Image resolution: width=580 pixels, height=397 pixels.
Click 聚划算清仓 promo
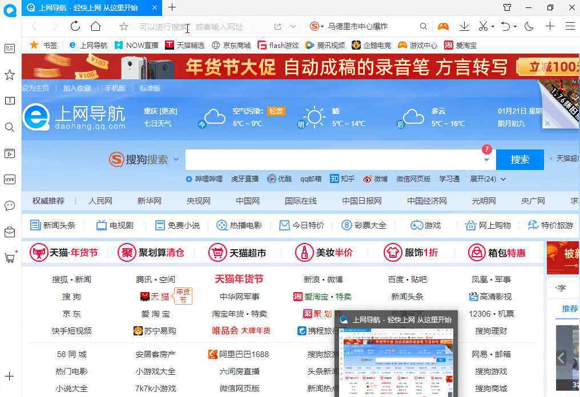click(x=151, y=253)
